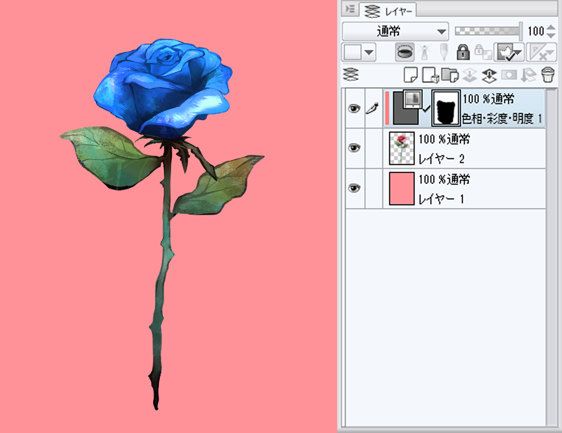562x433 pixels.
Task: Toggle ruler visibility range icon
Action: click(x=541, y=52)
